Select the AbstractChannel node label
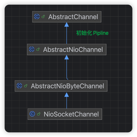Image resolution: width=137 pixels, height=137 pixels. 73,17
